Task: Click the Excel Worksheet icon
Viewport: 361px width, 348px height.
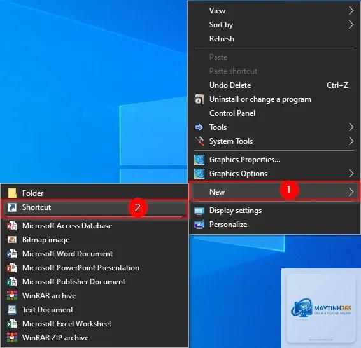Action: click(x=12, y=324)
